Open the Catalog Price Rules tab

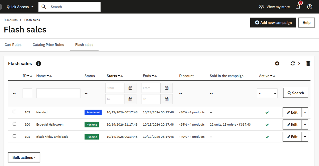(48, 45)
